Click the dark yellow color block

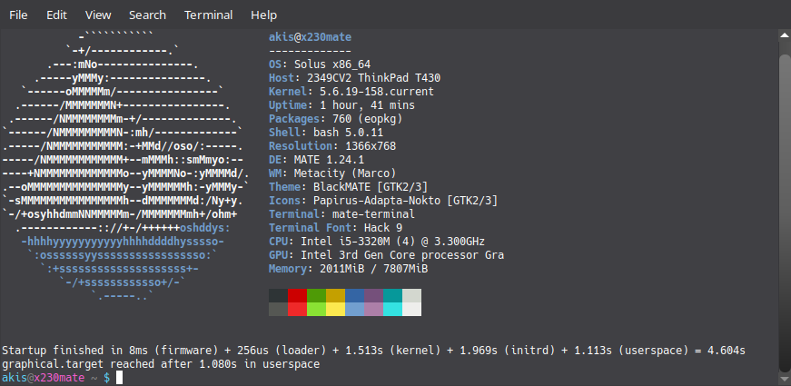[335, 296]
